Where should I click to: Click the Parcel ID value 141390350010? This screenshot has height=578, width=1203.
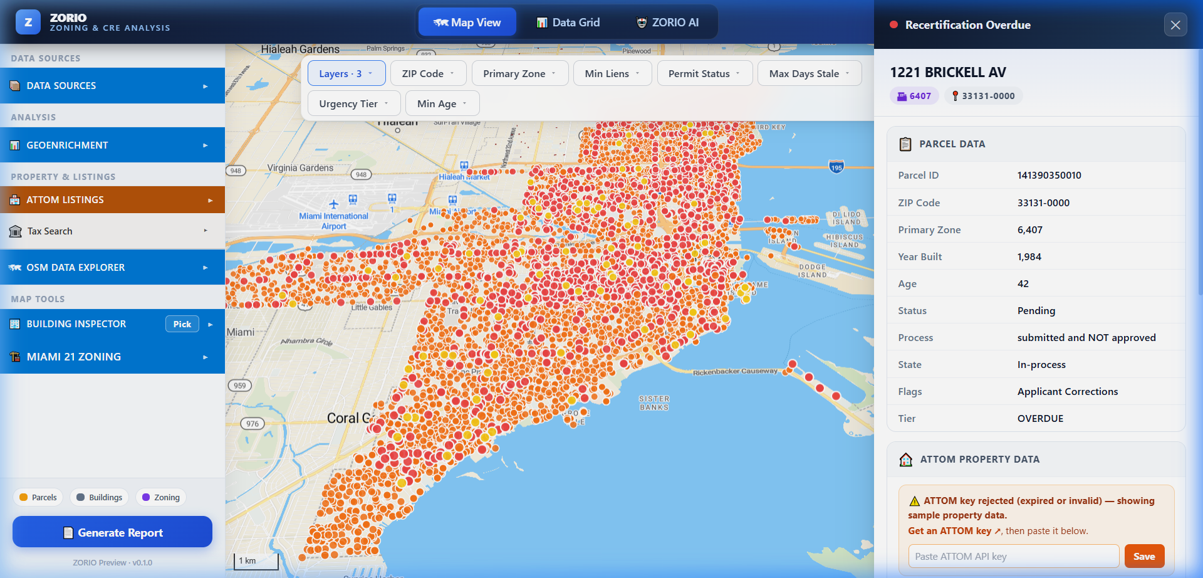click(1049, 176)
